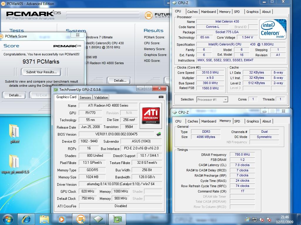Click ATI CrossFire Disabled field
Image resolution: width=301 pixels, height=225 pixels.
pos(121,206)
